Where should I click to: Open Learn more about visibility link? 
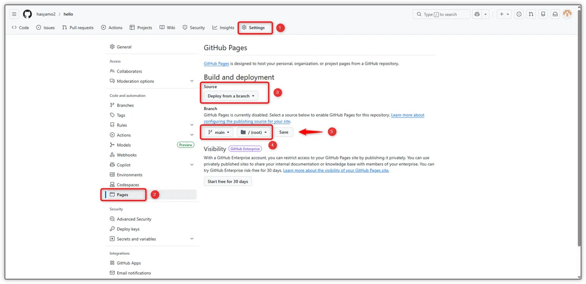tap(336, 170)
